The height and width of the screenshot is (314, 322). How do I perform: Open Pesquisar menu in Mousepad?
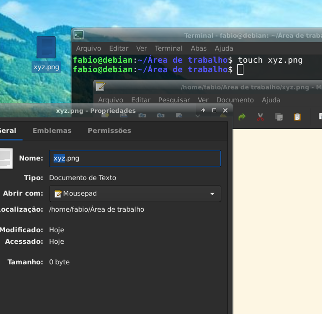tap(174, 100)
